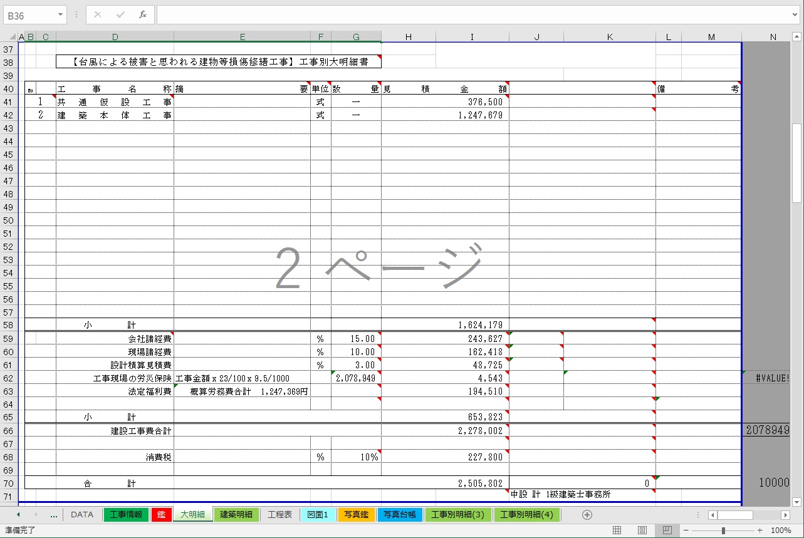This screenshot has width=804, height=538.
Task: Click the Enter checkmark icon in formula bar
Action: 120,14
